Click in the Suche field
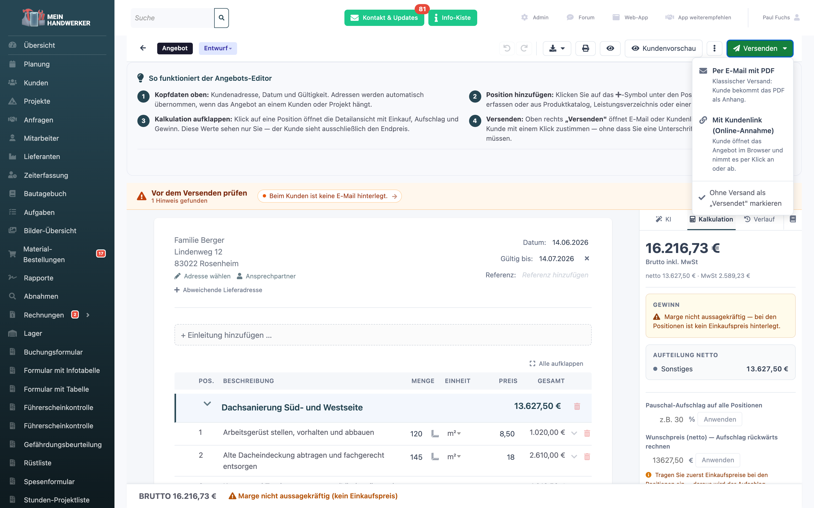 (172, 18)
